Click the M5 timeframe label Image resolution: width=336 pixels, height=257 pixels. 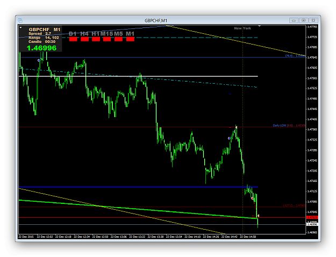(x=118, y=34)
